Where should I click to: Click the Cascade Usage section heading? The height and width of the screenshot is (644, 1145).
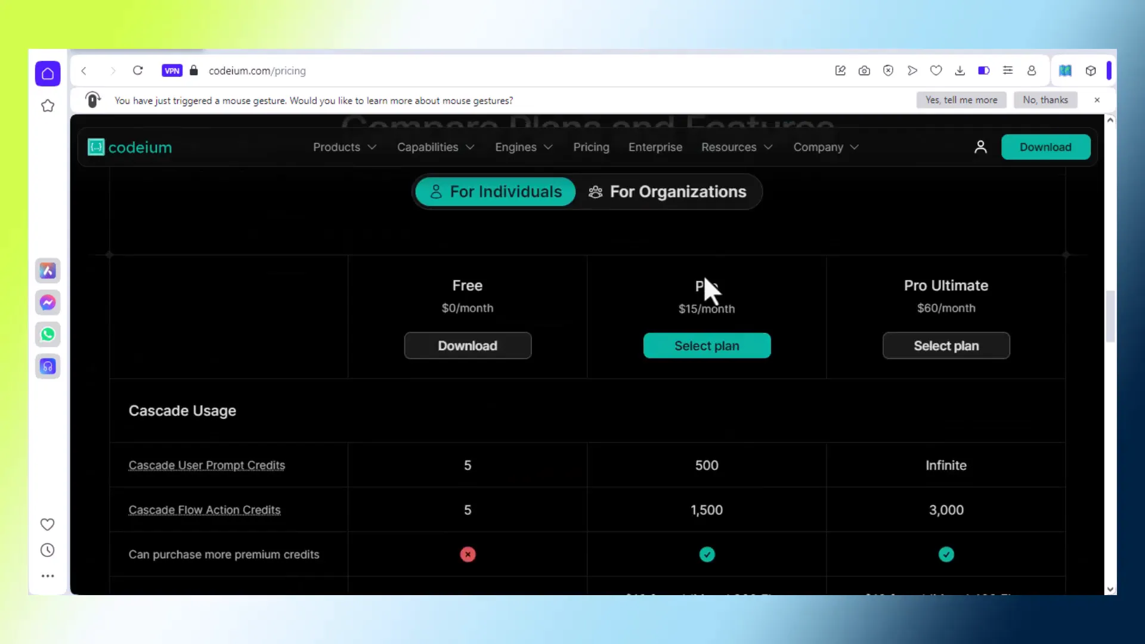182,411
